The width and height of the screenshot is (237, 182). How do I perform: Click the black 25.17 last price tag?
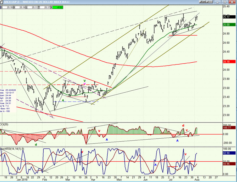[x=229, y=17]
